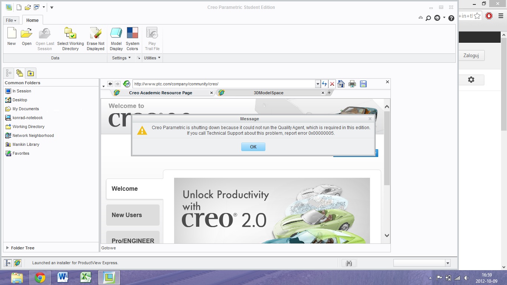Click Erase Not Displayed
The width and height of the screenshot is (507, 285).
tap(95, 39)
